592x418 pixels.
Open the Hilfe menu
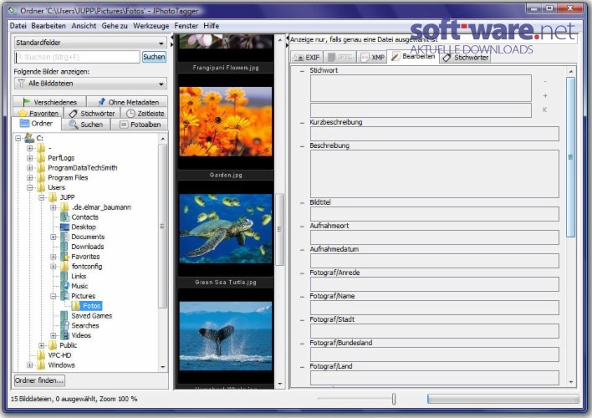tap(211, 26)
